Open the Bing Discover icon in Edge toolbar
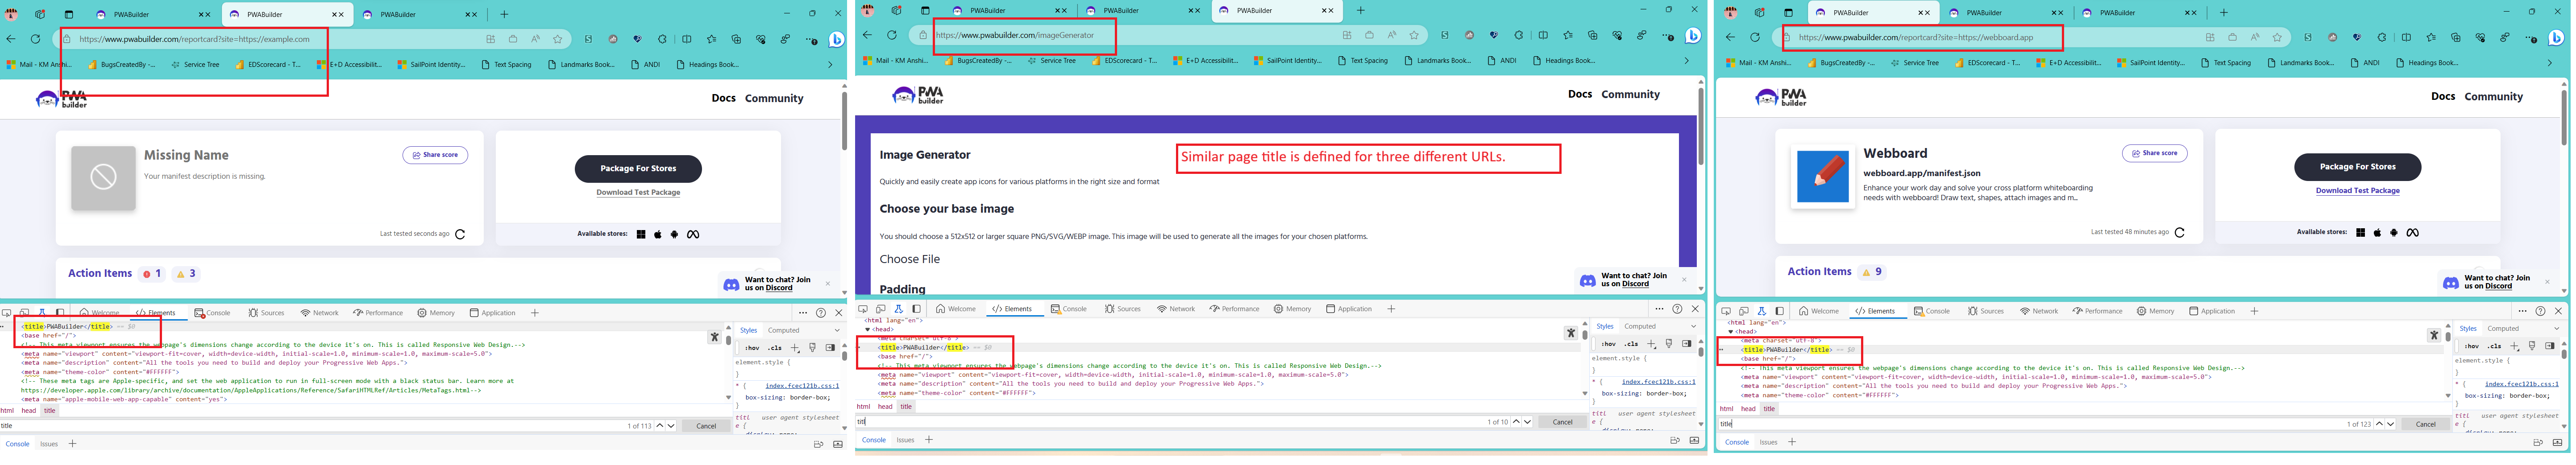 point(837,39)
